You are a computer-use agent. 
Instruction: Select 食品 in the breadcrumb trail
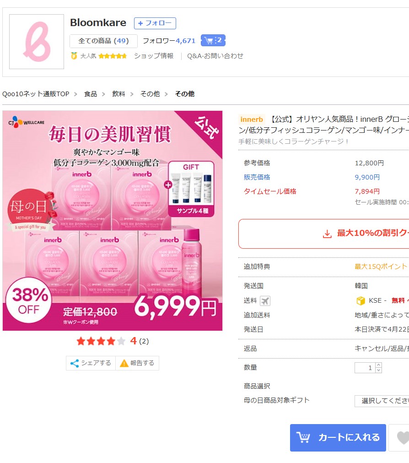click(90, 93)
